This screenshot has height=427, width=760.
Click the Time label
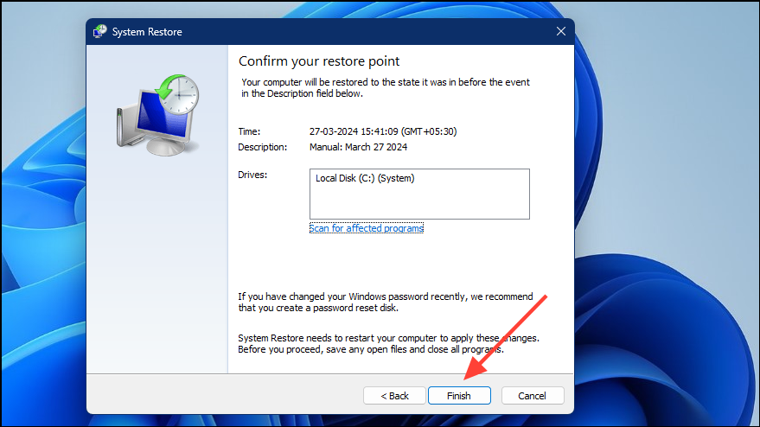click(249, 131)
